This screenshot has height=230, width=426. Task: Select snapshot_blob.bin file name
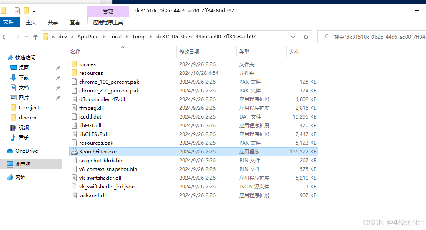101,160
